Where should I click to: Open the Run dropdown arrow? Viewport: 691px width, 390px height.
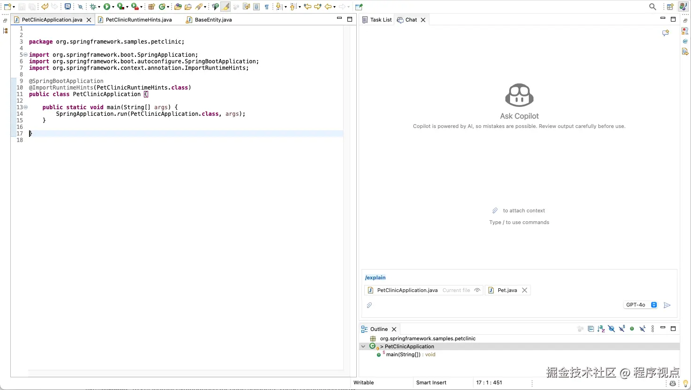click(x=113, y=7)
